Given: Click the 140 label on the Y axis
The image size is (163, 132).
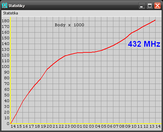Looking at the screenshot, I should (5, 44).
